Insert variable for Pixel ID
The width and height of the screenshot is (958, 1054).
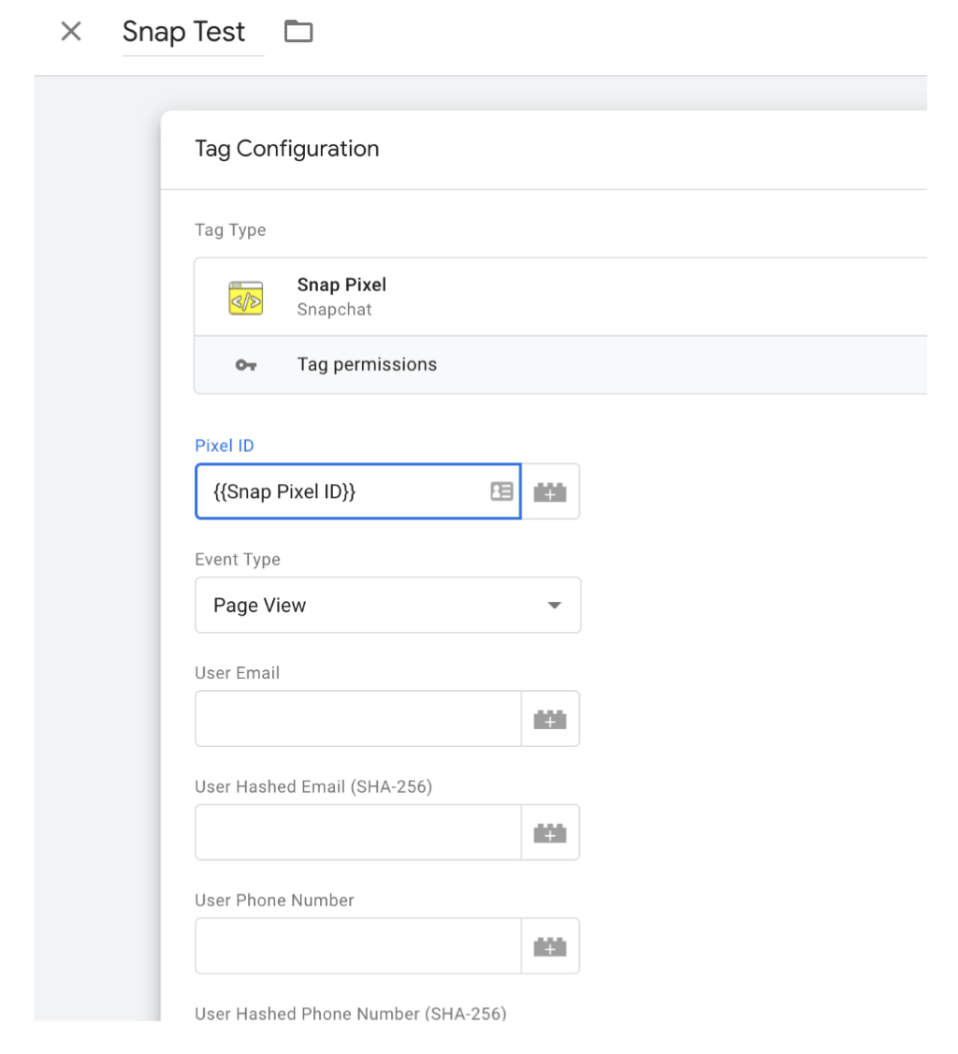pos(550,491)
